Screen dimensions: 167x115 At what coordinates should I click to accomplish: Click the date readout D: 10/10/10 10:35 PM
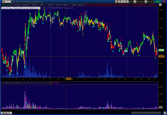click(x=20, y=5)
